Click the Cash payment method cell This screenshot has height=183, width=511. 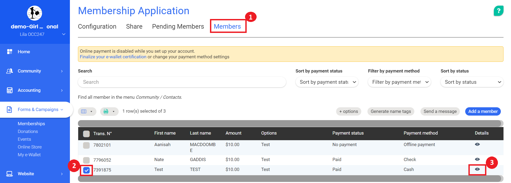point(409,169)
